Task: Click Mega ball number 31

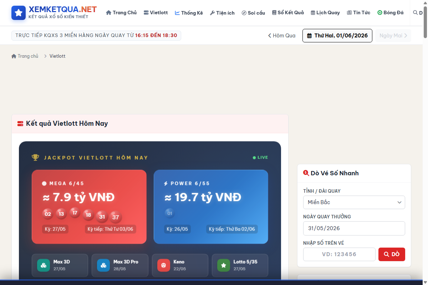Action: (102, 217)
